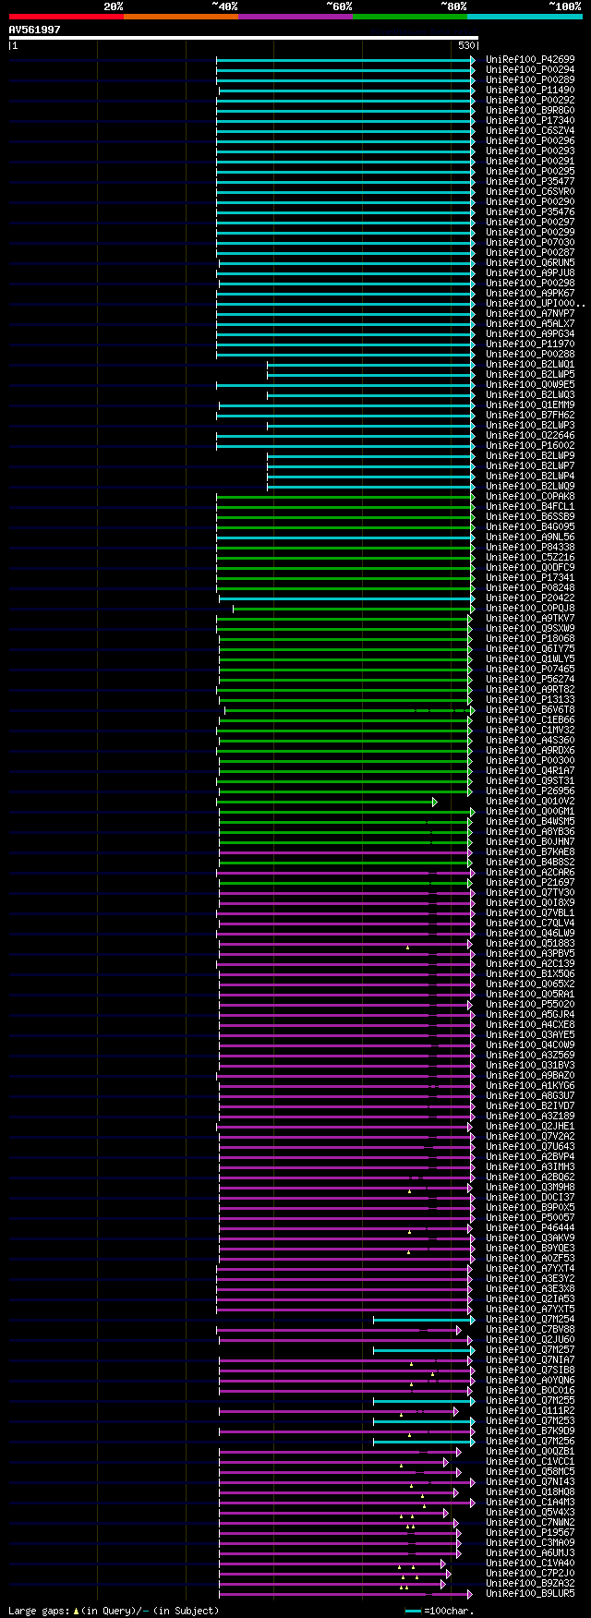Select hit label UniRef100_Q7M257
Screen dimensions: 591x1618
(530, 1350)
